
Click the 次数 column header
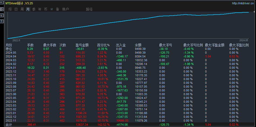point(63,45)
